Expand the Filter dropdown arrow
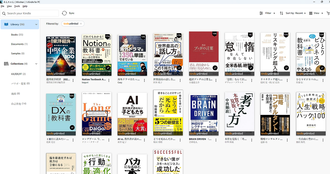Screen dimensions: 330x174 (x=274, y=13)
